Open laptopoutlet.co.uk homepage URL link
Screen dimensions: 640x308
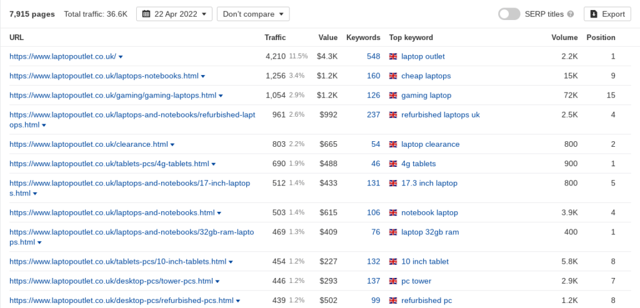(63, 56)
